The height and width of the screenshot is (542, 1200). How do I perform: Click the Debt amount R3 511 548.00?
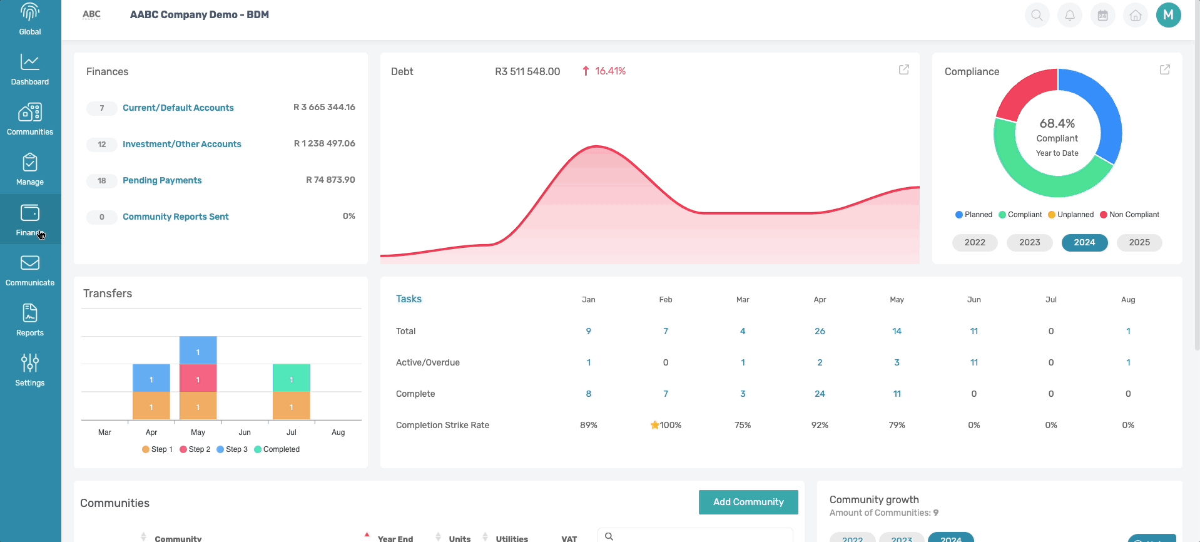(527, 71)
